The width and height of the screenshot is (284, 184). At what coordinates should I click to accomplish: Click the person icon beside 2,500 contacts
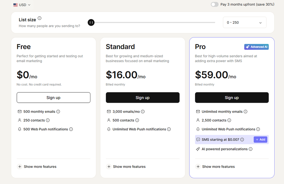(x=198, y=120)
